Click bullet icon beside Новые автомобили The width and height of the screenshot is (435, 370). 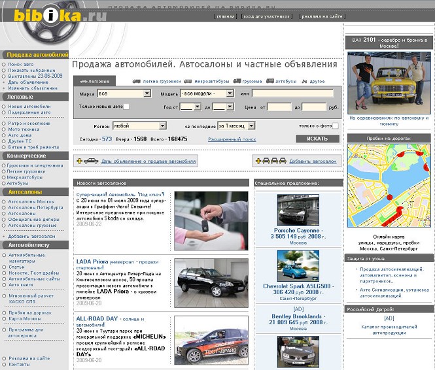coord(4,107)
